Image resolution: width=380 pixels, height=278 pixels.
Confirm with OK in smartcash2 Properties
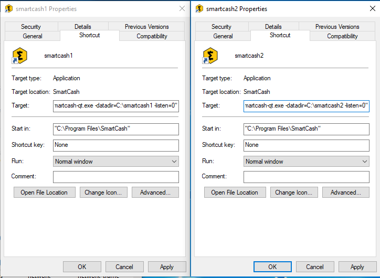[x=272, y=266]
